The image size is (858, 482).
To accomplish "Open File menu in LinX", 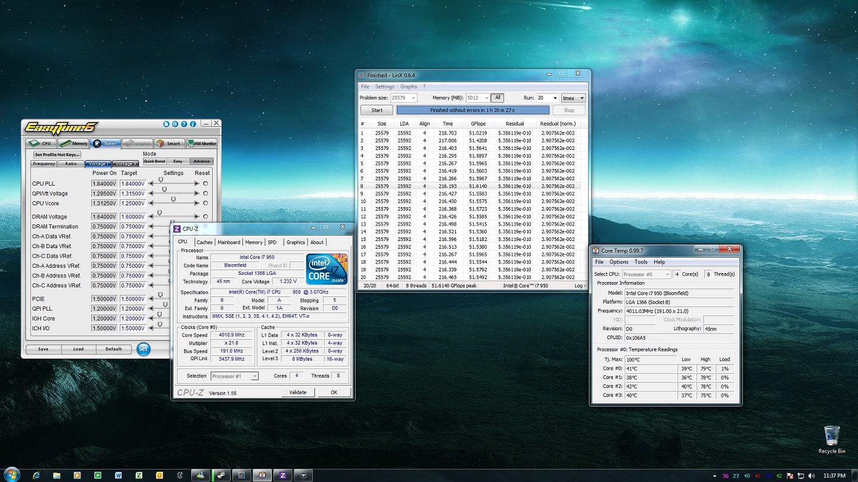I will (x=365, y=87).
